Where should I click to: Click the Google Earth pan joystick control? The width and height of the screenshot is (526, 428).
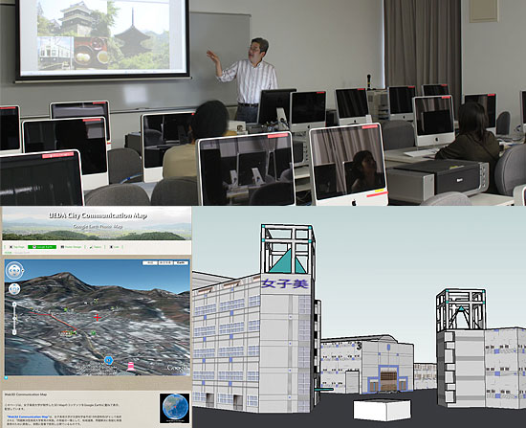[x=14, y=289]
